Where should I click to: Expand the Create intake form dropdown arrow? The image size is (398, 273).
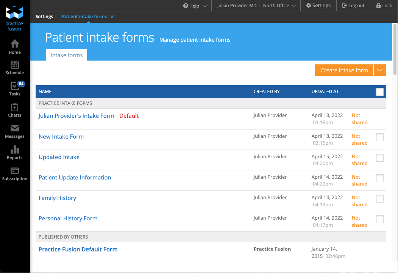380,70
